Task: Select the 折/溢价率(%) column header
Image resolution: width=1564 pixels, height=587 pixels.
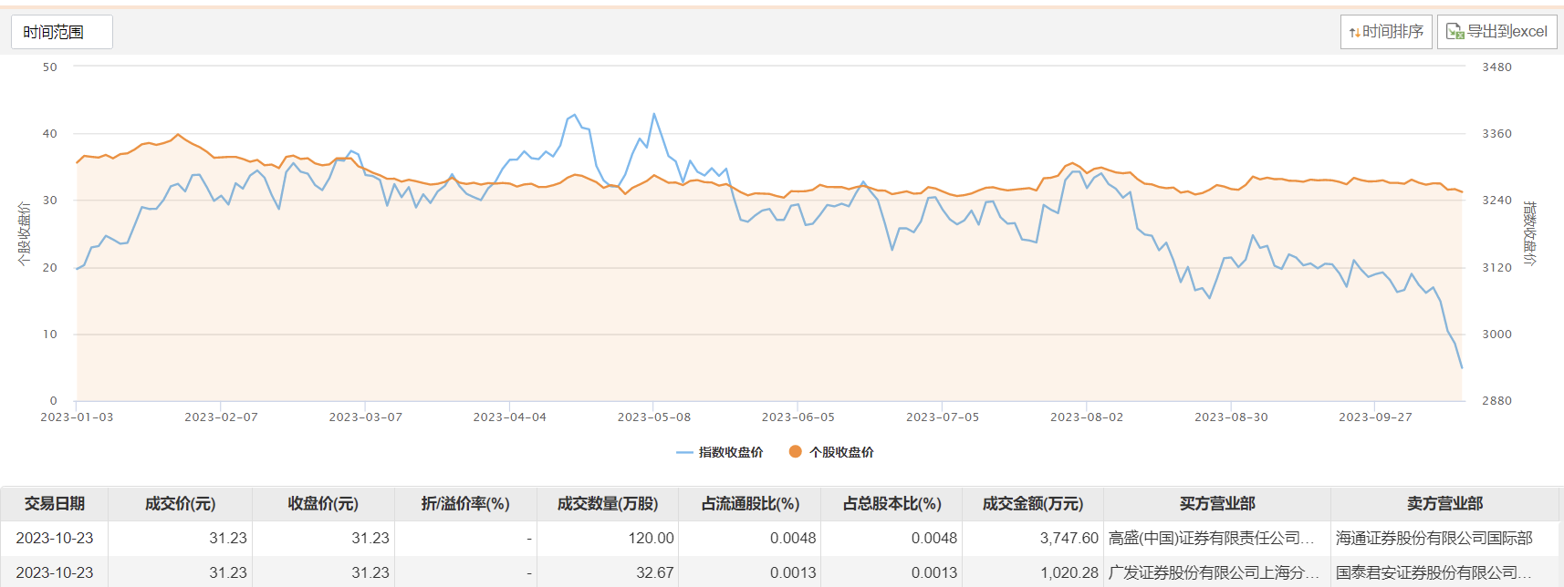Action: 465,504
